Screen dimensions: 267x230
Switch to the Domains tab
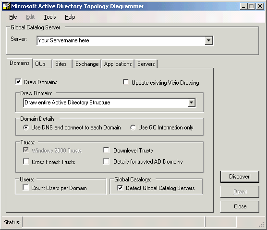[x=19, y=63]
